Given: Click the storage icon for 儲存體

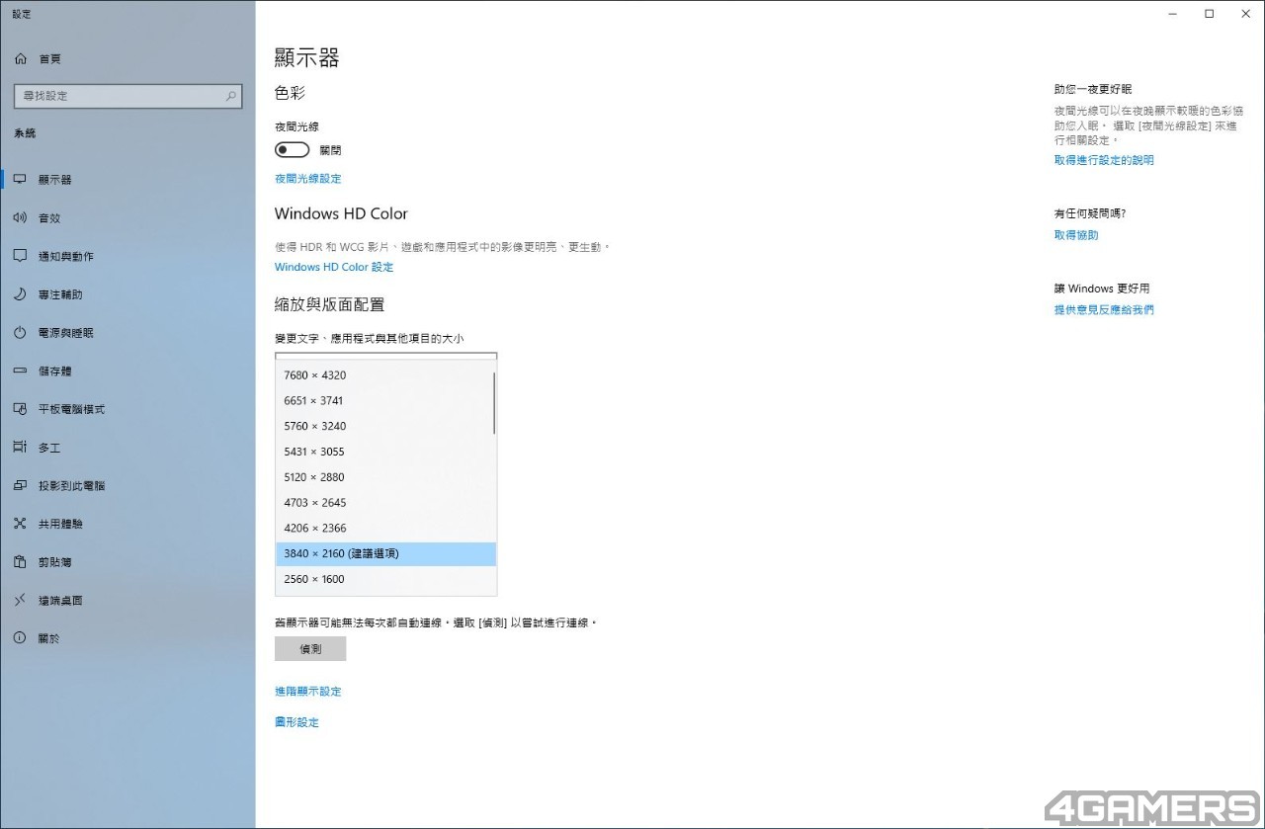Looking at the screenshot, I should pyautogui.click(x=20, y=371).
